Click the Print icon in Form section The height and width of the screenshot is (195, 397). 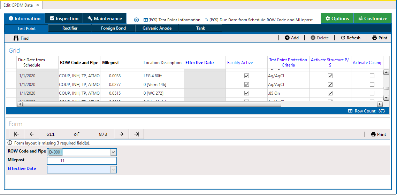click(x=373, y=134)
